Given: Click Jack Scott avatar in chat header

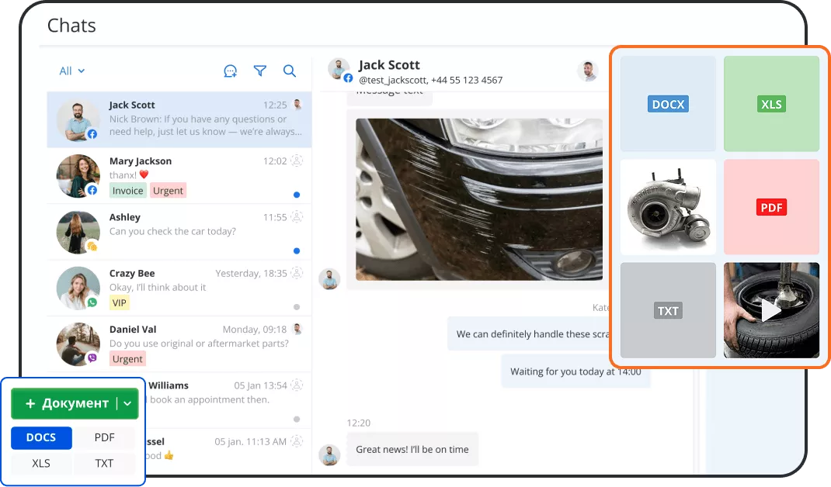Looking at the screenshot, I should [339, 70].
